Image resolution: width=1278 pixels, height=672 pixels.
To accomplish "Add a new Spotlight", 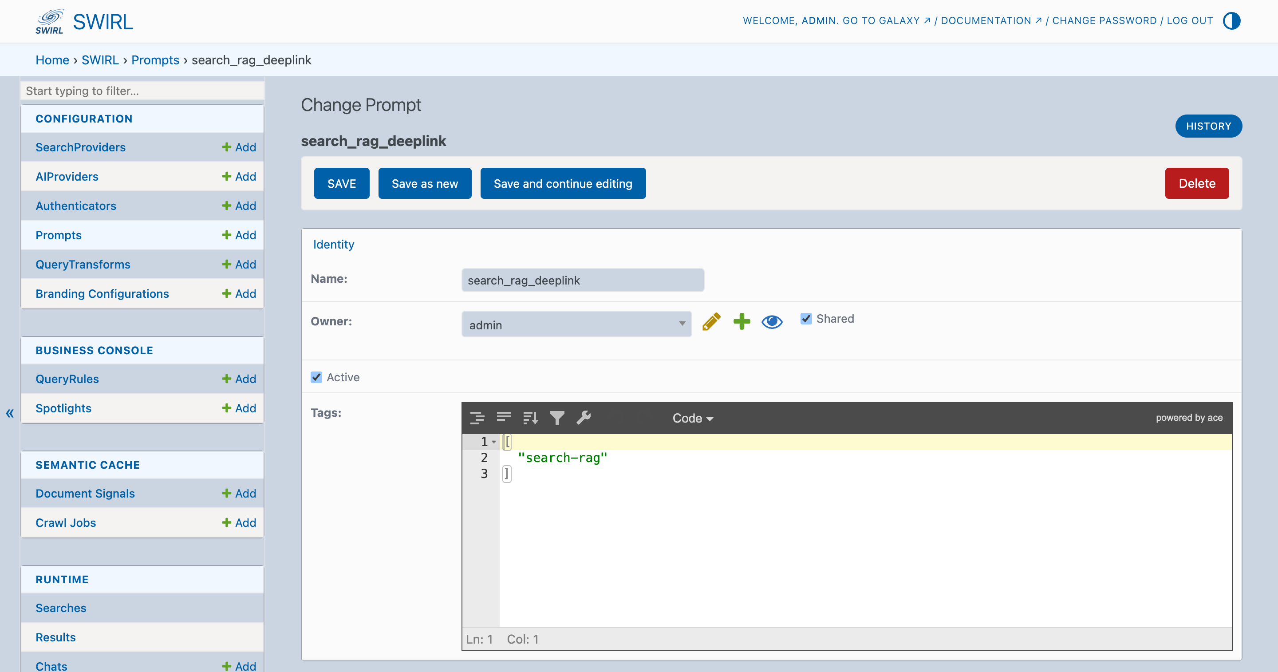I will 239,408.
